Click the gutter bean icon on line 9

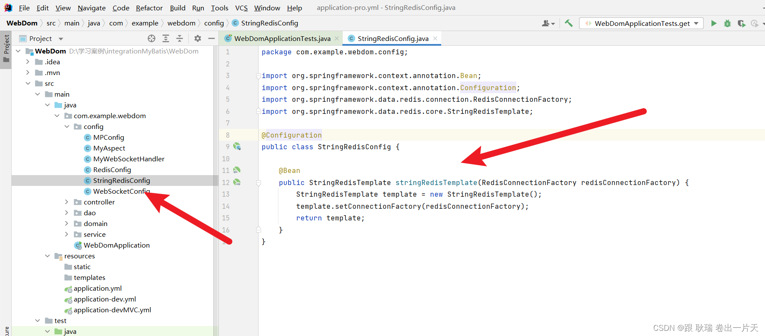(x=237, y=147)
